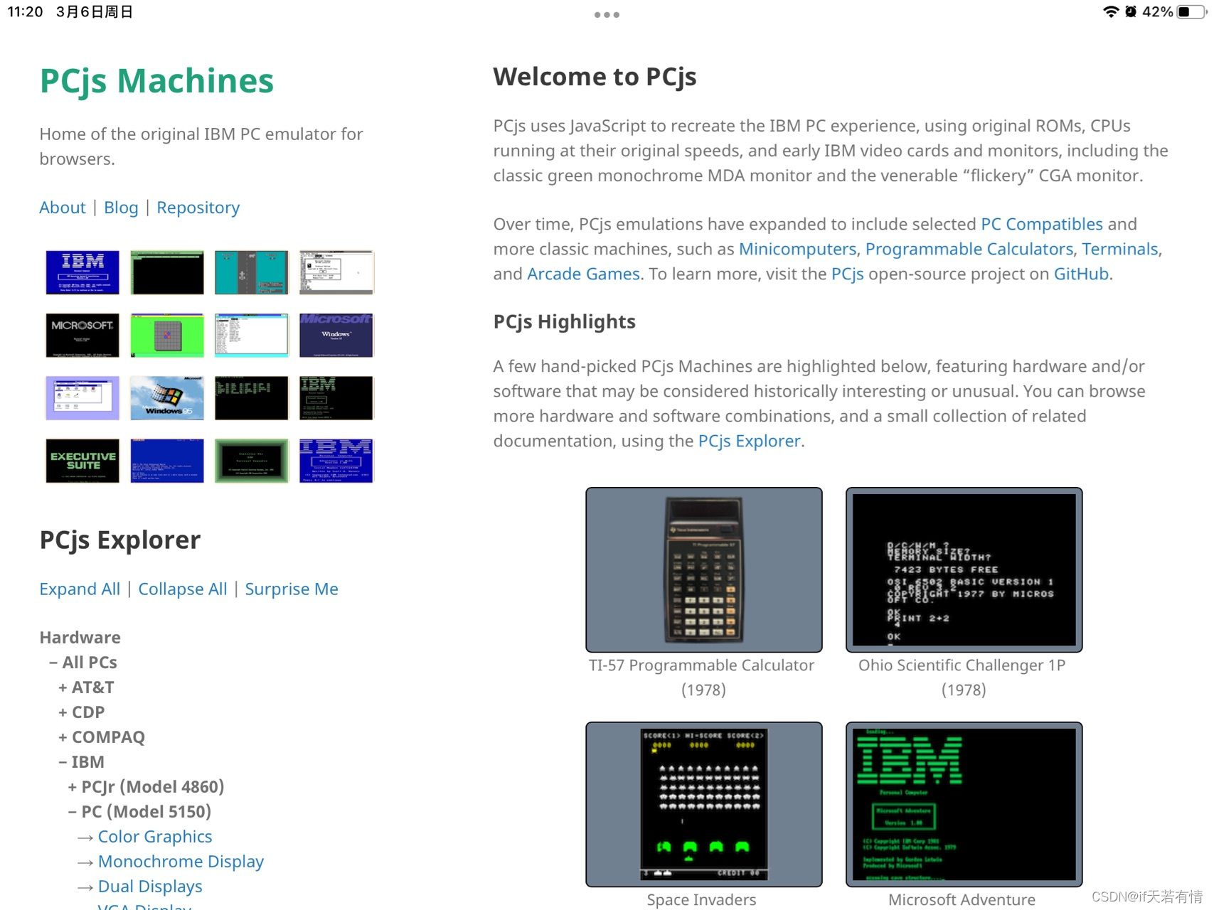
Task: Click the TI-57 Programmable Calculator caption
Action: 702,677
